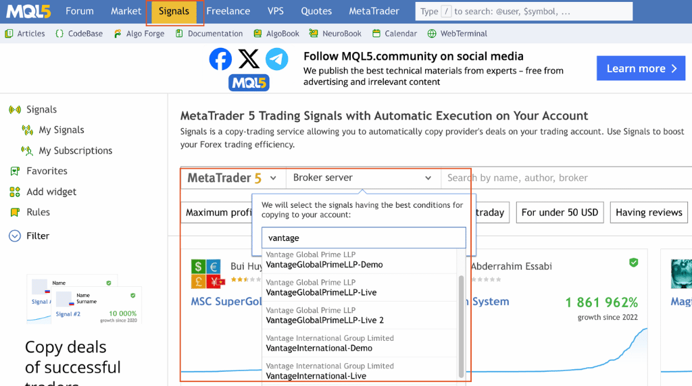This screenshot has height=386, width=692.
Task: Open the Telegram social icon
Action: (276, 59)
